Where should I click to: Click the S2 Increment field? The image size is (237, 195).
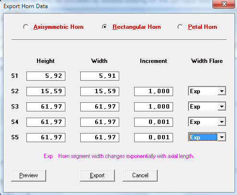(153, 91)
